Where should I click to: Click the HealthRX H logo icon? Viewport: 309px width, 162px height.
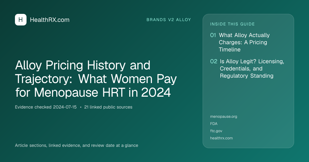[x=21, y=20]
